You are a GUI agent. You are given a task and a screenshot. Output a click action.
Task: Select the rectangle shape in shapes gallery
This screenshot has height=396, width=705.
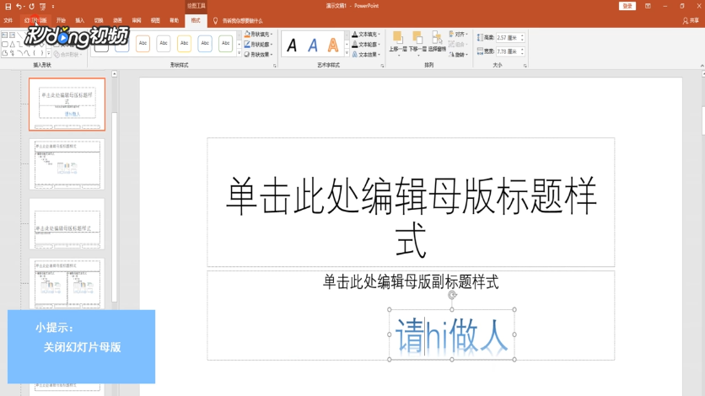(x=5, y=44)
